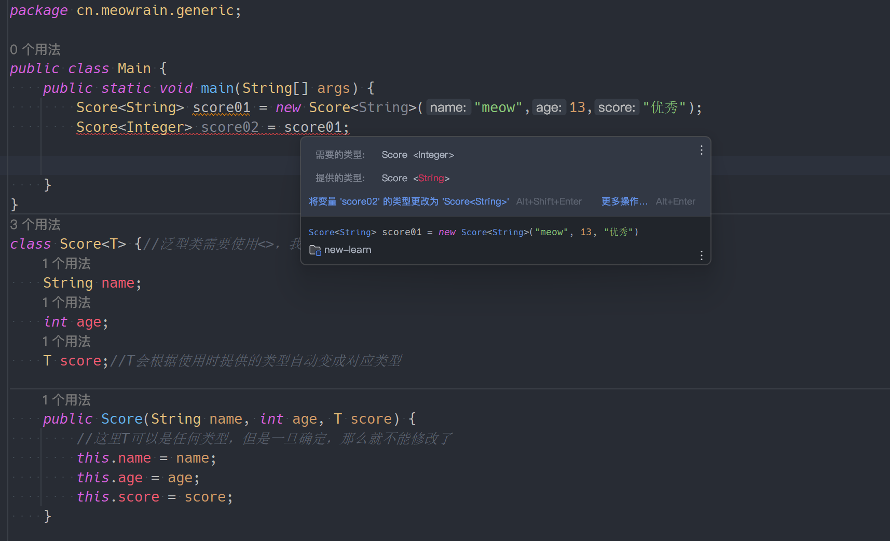The width and height of the screenshot is (890, 541).
Task: Click the new-learn module folder icon
Action: pos(314,250)
